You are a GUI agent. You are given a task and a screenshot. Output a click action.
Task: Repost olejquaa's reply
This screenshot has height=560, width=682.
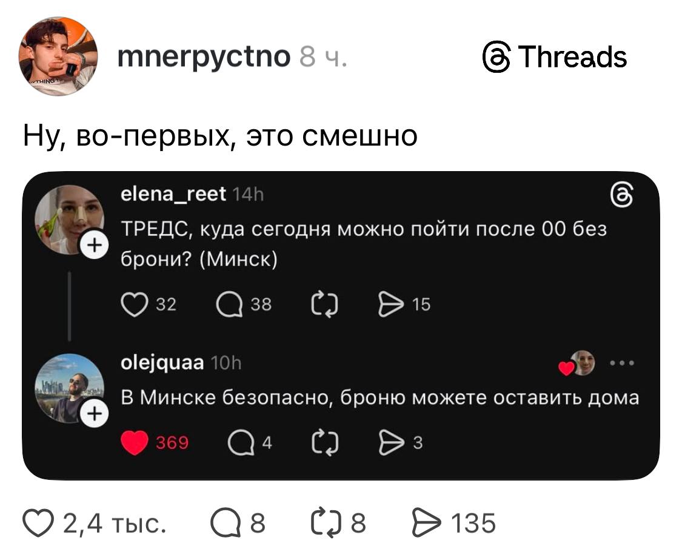[324, 444]
